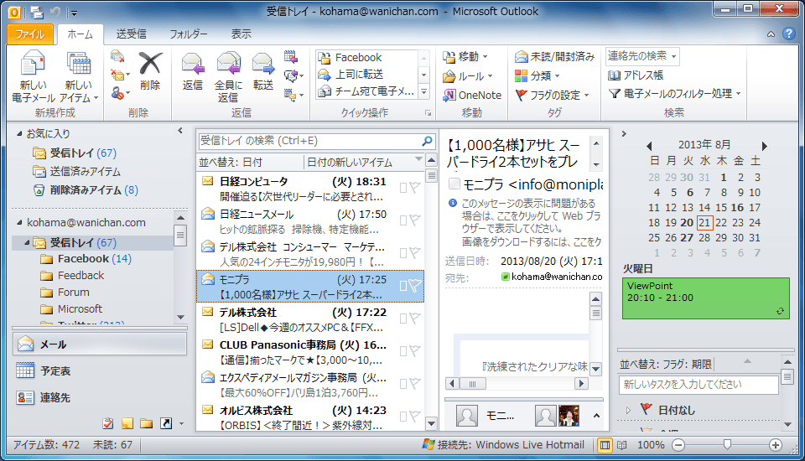Open 電子メールのフィルター処理 dropdown
This screenshot has width=805, height=461.
(x=674, y=93)
